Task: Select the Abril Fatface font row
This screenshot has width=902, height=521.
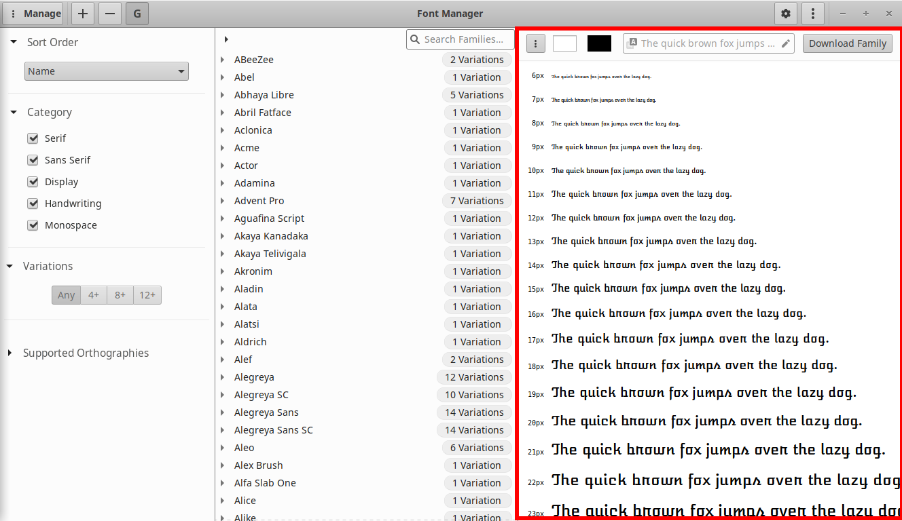Action: [x=365, y=113]
